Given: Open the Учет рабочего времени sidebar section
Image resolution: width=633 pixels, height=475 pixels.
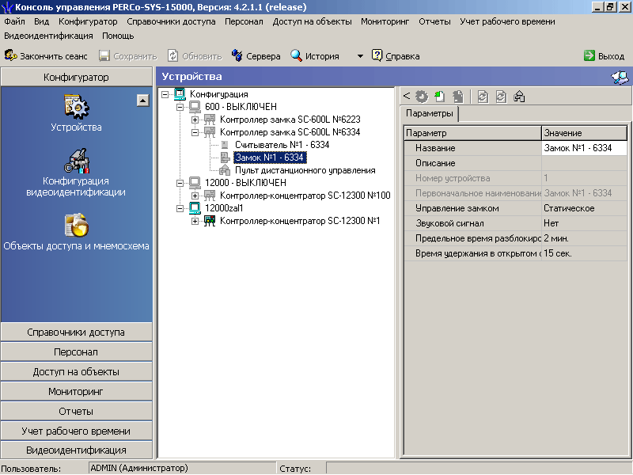Looking at the screenshot, I should (76, 431).
